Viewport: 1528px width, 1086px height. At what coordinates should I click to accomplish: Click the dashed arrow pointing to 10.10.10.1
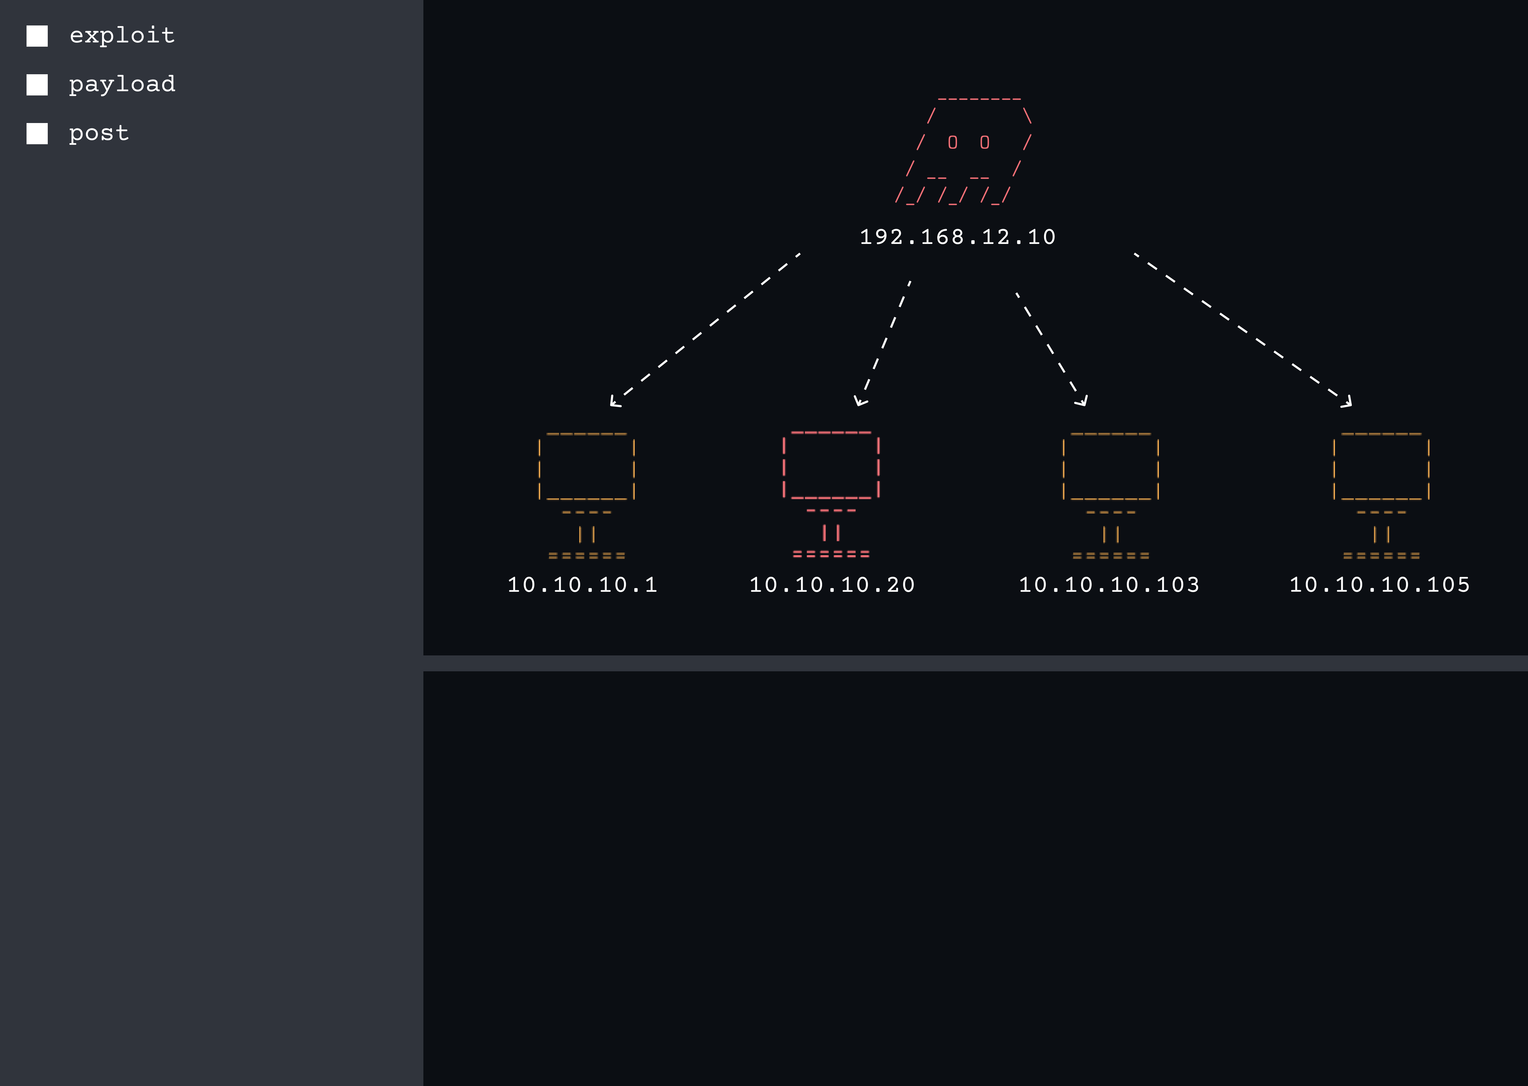(706, 328)
